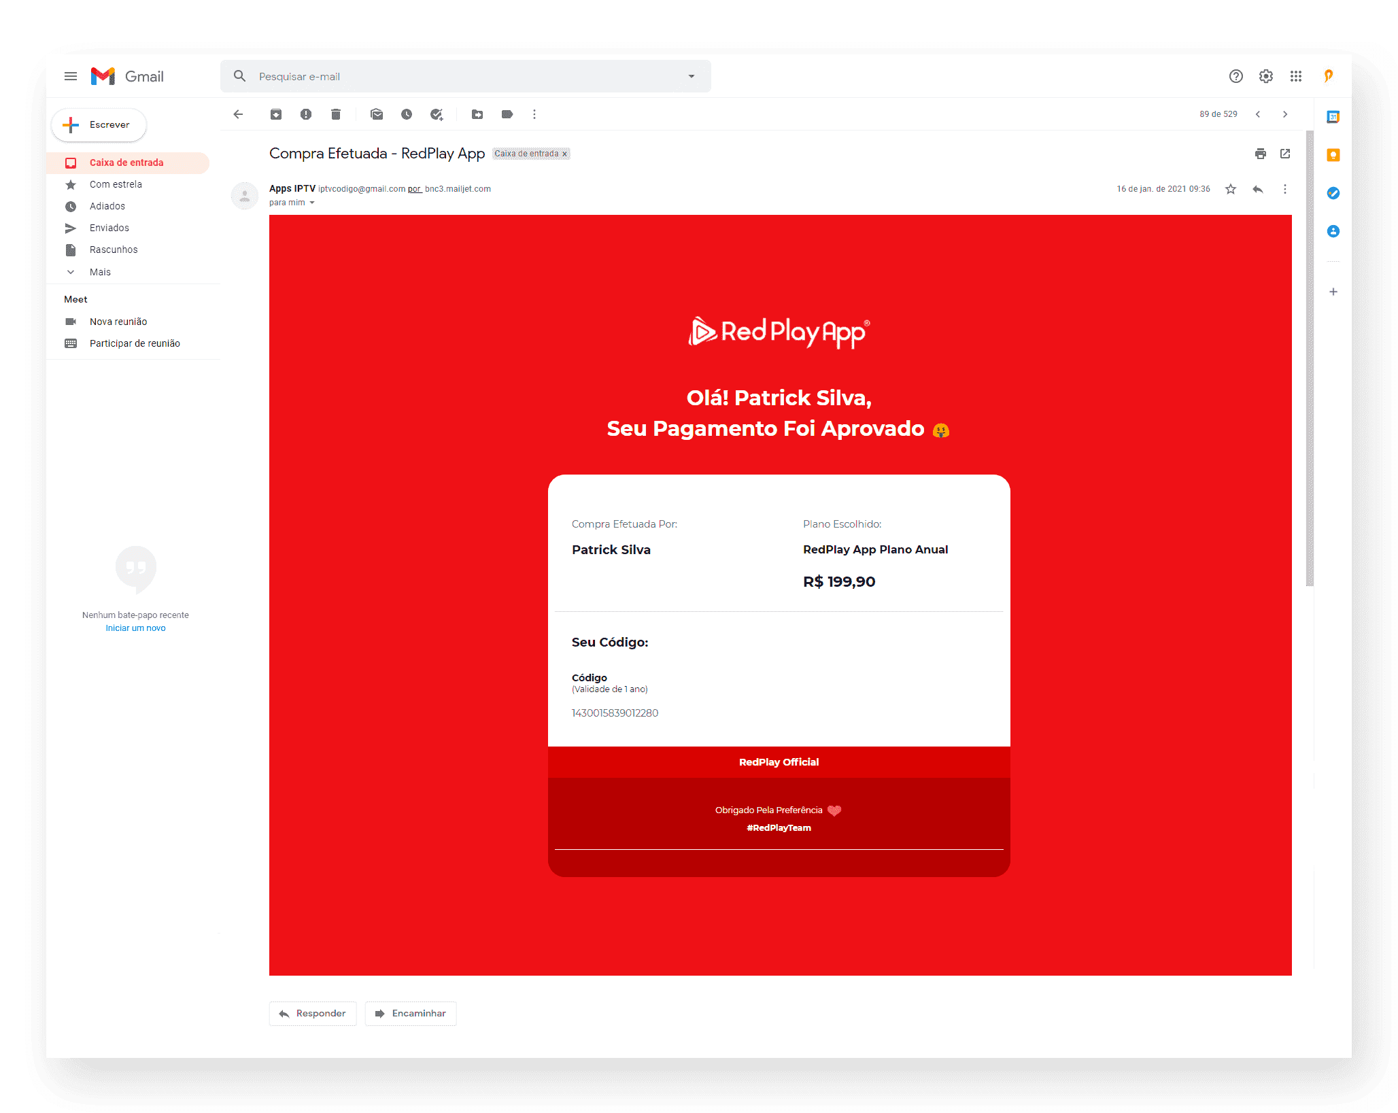Open Google Calendar side panel
The width and height of the screenshot is (1398, 1113).
(1333, 117)
